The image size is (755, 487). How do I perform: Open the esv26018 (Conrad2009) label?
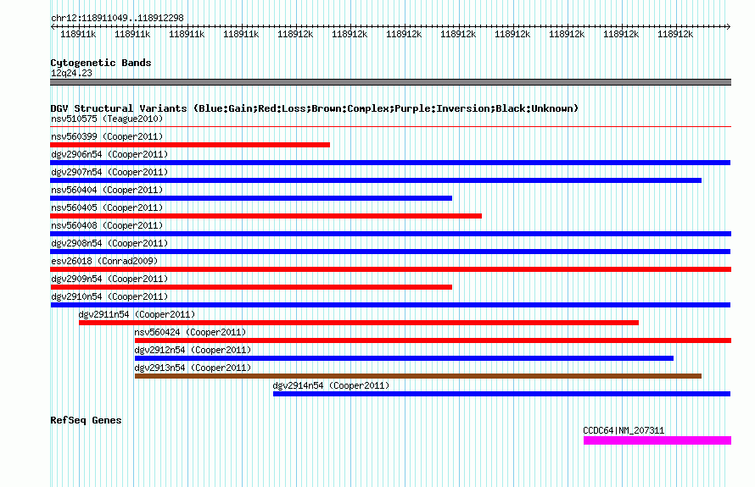click(x=104, y=261)
